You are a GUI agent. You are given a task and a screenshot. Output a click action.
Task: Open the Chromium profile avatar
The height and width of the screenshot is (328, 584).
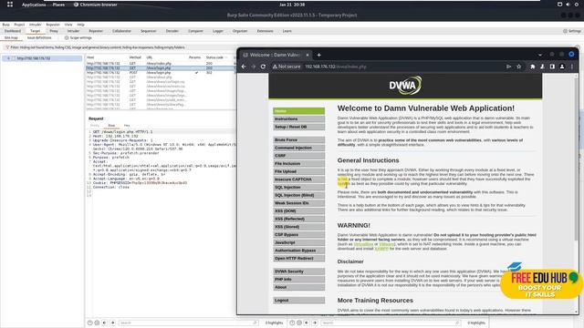pos(562,67)
